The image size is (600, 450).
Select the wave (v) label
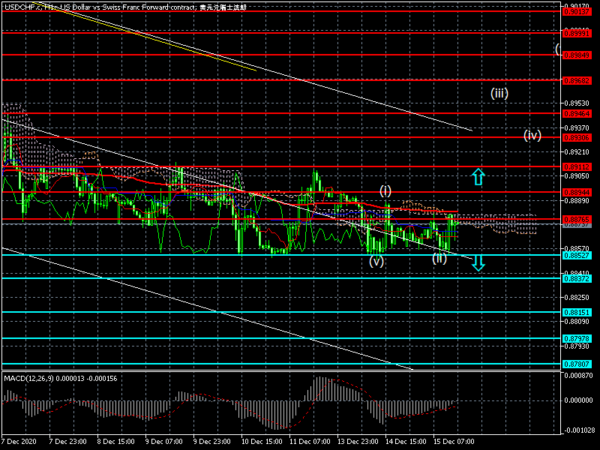(x=376, y=261)
